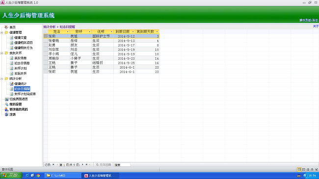Click the 更改我的密码 user icon

tap(6, 109)
